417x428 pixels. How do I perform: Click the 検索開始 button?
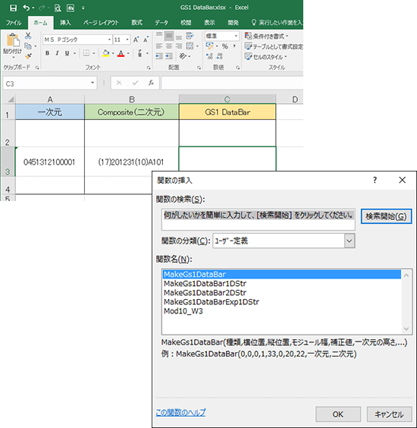coord(386,216)
